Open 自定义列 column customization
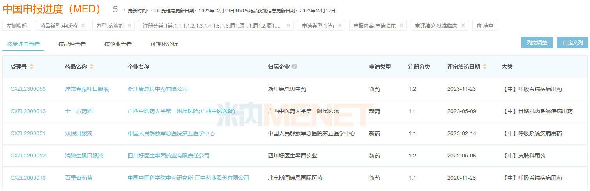The image size is (590, 191). point(572,42)
